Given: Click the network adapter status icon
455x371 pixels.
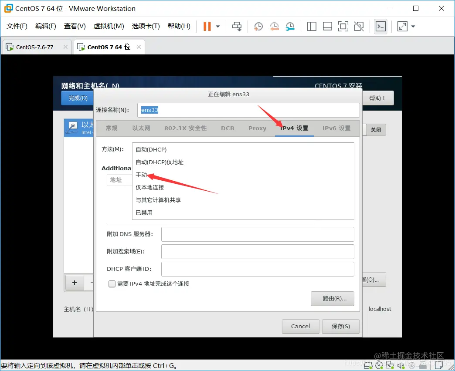Looking at the screenshot, I should (389, 366).
